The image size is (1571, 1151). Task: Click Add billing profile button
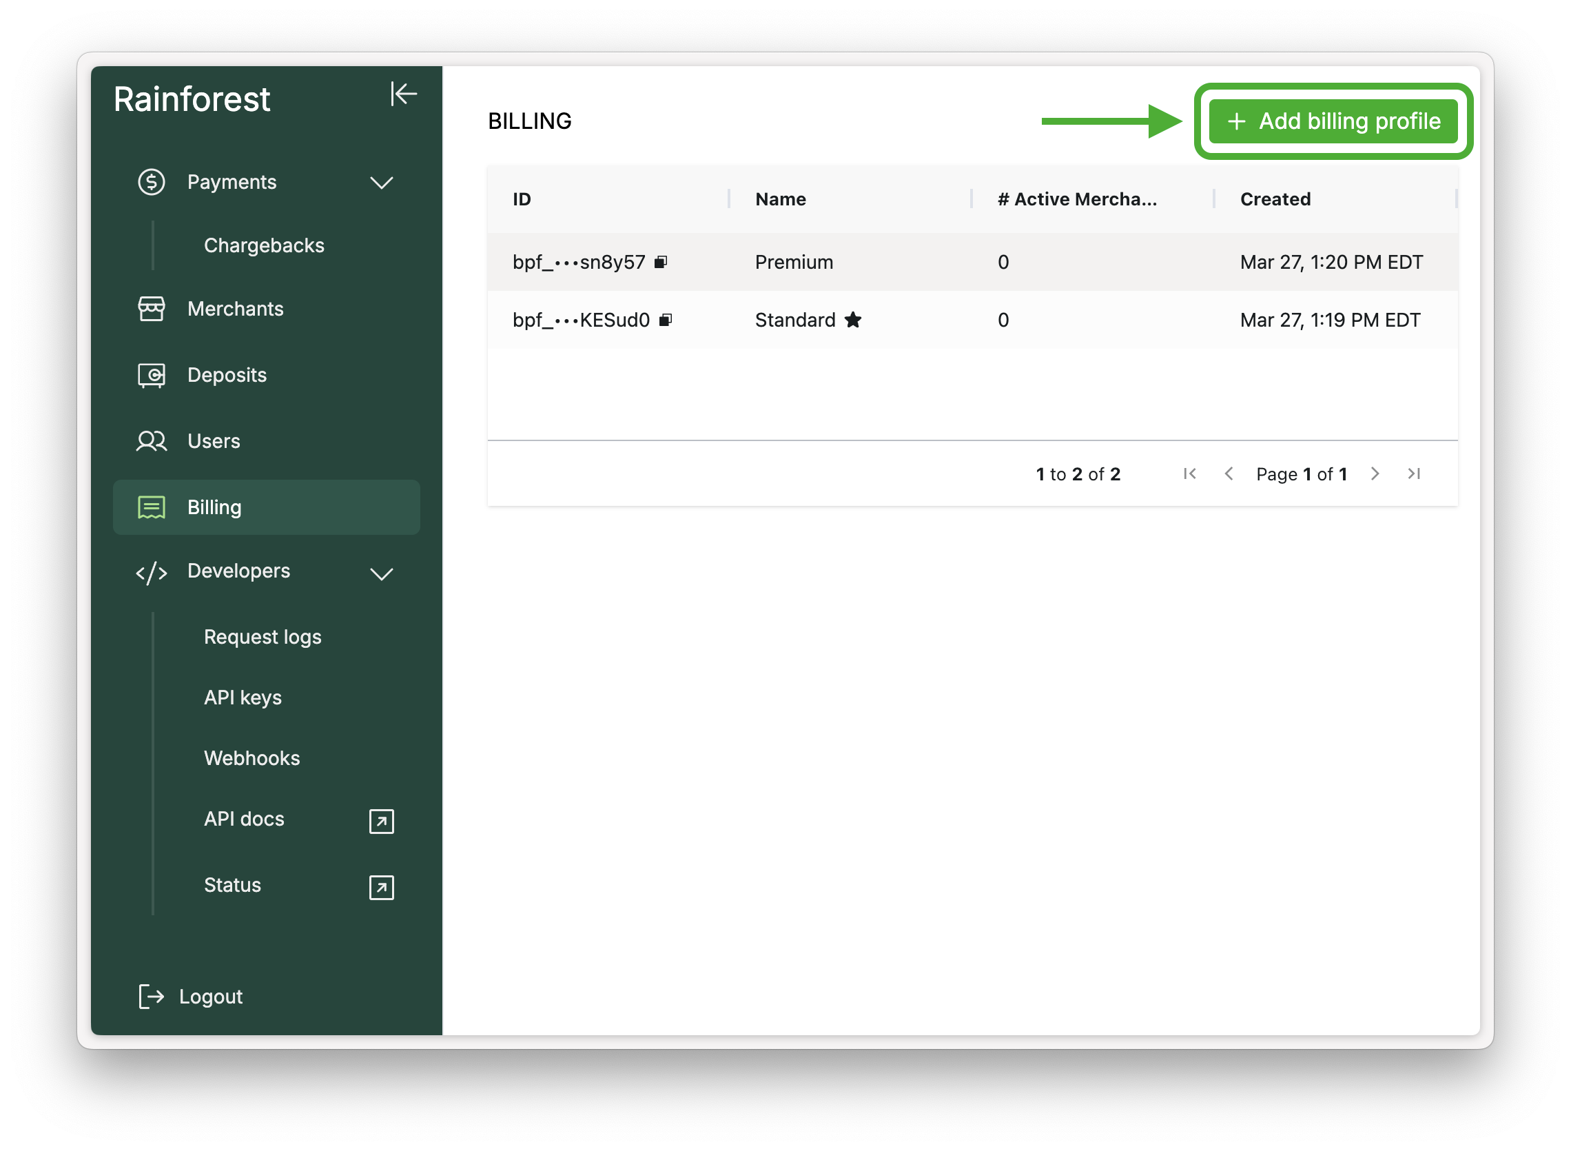click(1333, 121)
